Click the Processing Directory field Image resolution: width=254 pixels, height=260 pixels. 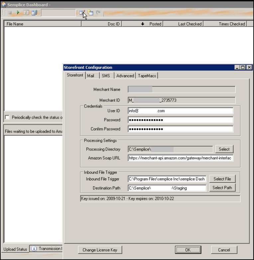coord(170,149)
